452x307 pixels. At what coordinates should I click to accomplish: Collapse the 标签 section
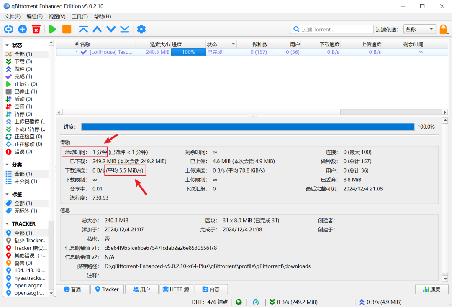point(7,195)
